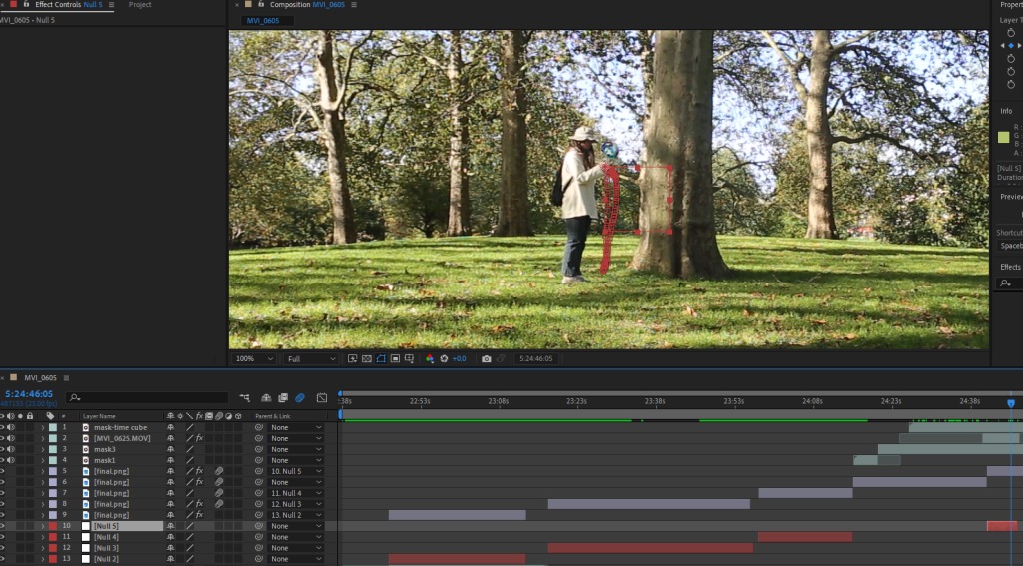Click the Layer Name column header

pos(99,416)
